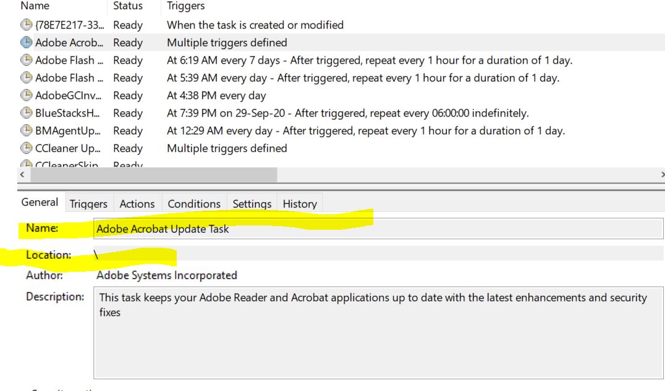Click trigger text 'At 12:29 AM every day'
665x391 pixels.
point(219,130)
